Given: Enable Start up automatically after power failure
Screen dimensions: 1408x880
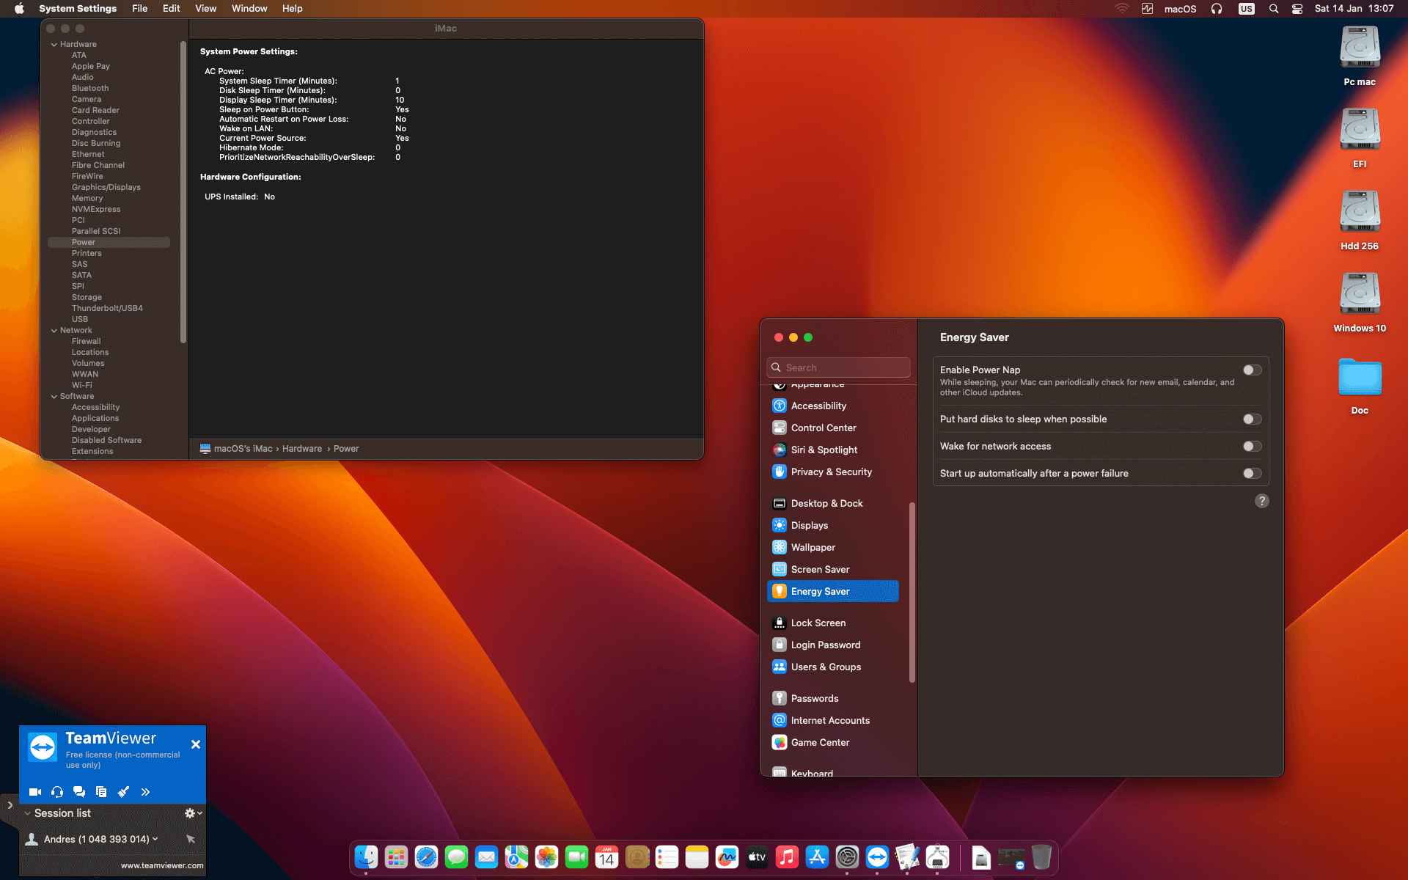Looking at the screenshot, I should 1253,474.
